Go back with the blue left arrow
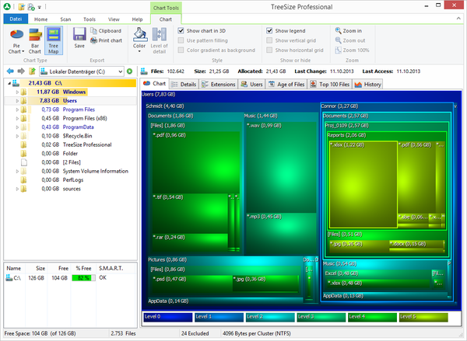467x341 pixels. point(10,71)
